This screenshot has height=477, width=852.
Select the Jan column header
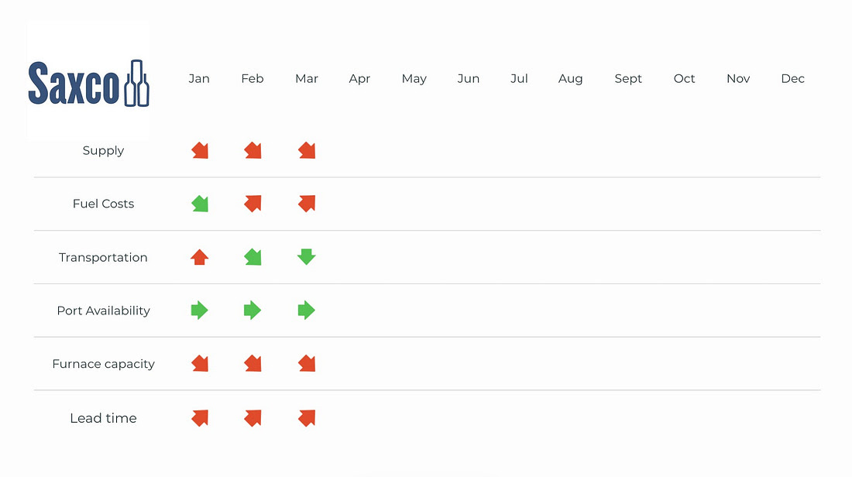pyautogui.click(x=199, y=78)
